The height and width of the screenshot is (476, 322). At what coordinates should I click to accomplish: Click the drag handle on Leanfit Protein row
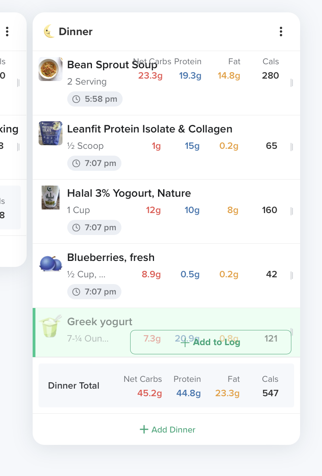291,147
